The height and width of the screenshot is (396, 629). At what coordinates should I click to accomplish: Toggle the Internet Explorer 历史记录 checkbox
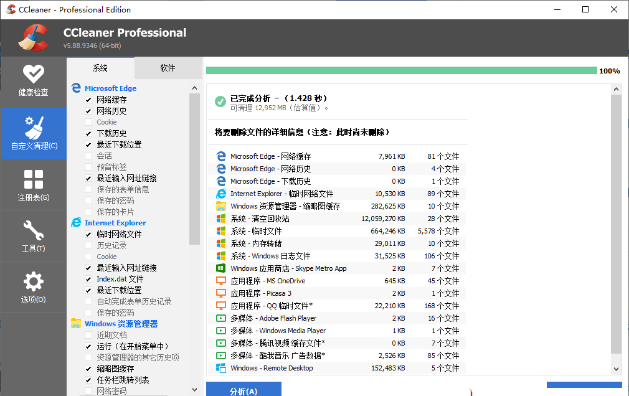coord(88,245)
